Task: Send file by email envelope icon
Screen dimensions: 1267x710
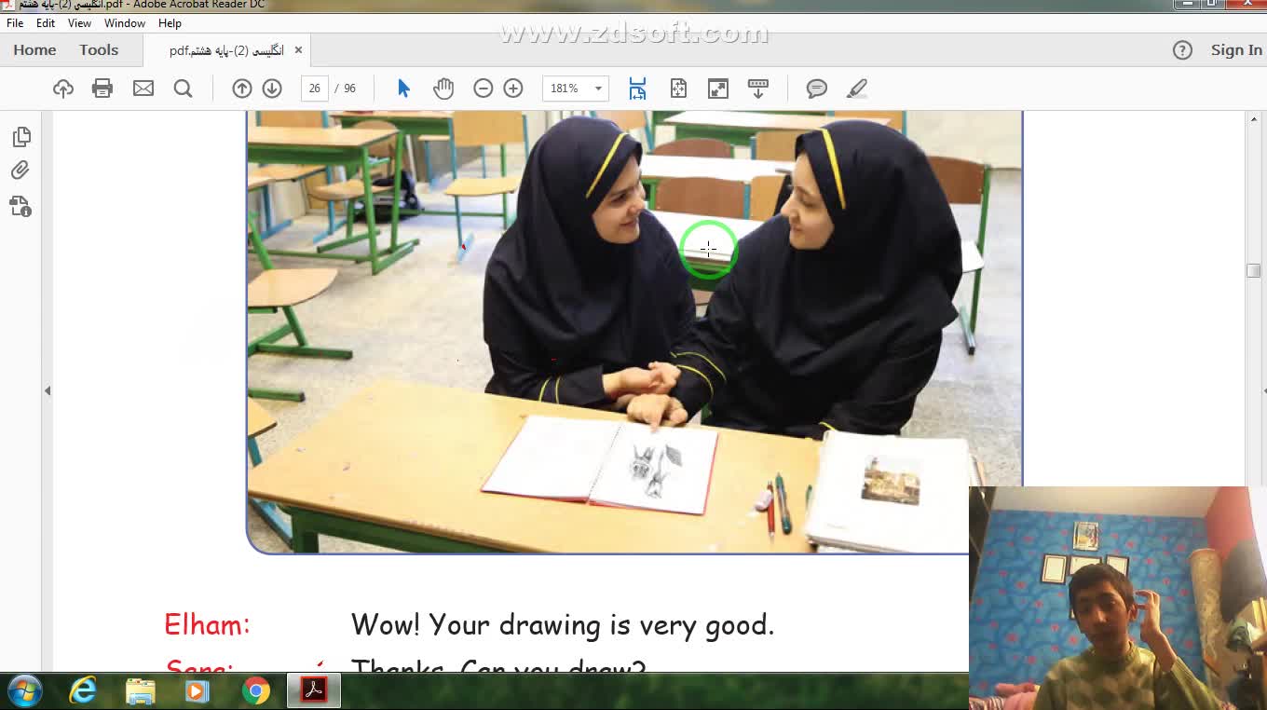Action: pos(143,89)
